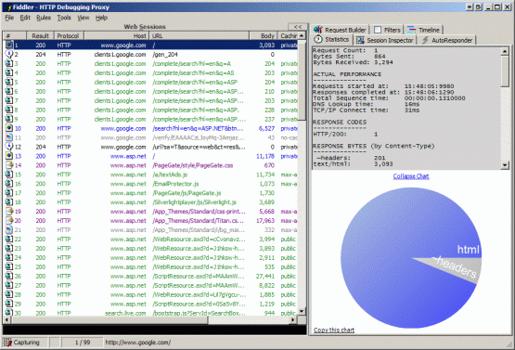Click the CSS icon of session 20
The width and height of the screenshot is (515, 350).
[9, 220]
